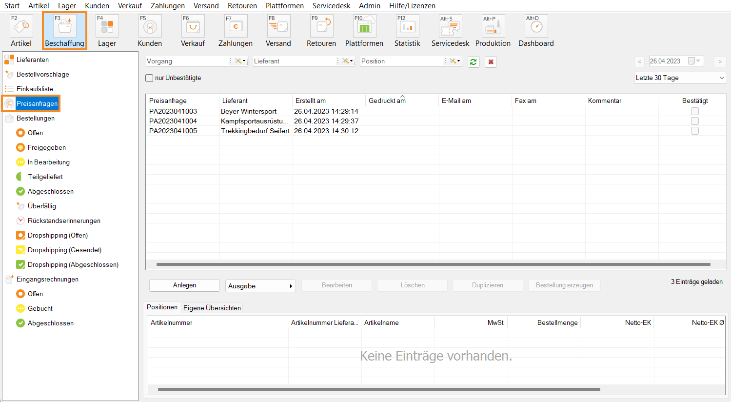Screen dimensions: 731x402
Task: Tick Bestätigt checkbox for Beyer Wintersport
Action: [695, 111]
